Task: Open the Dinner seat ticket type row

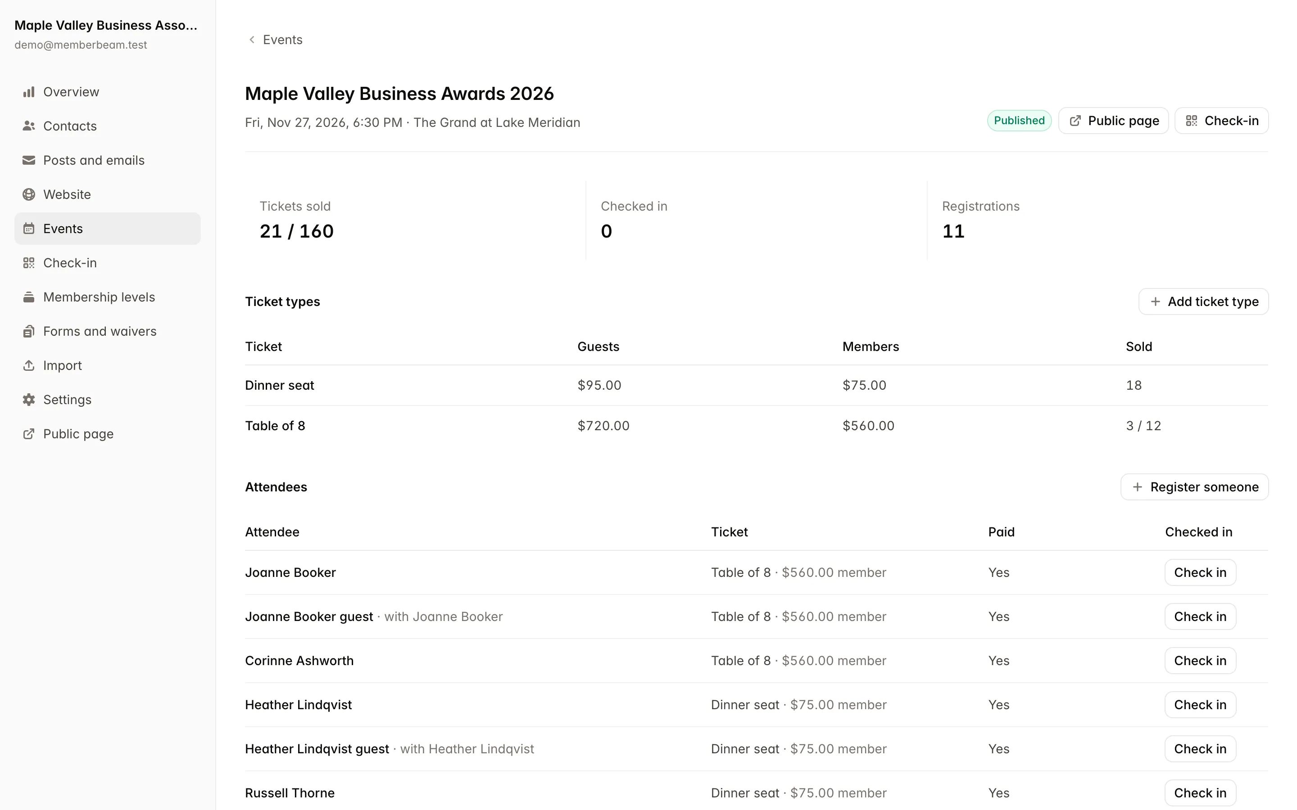Action: [756, 385]
